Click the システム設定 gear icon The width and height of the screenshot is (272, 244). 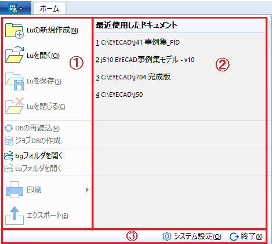coord(167,236)
